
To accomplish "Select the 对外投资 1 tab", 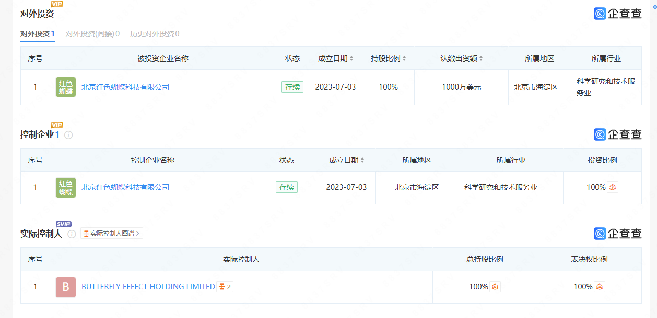I will click(x=38, y=34).
